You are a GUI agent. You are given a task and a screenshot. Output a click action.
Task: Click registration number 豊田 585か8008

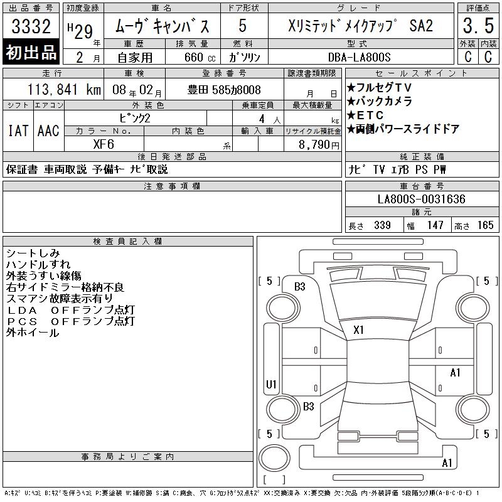click(224, 90)
